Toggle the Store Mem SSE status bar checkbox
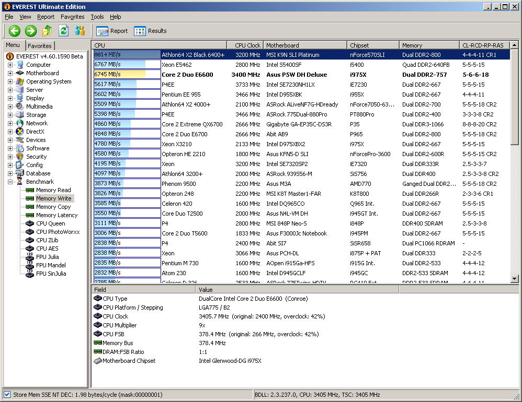The image size is (522, 402). 7,395
